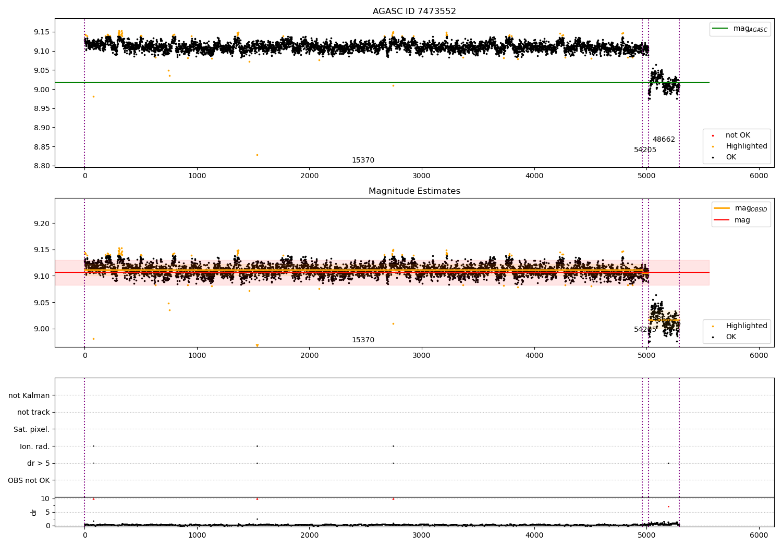Select the mag OBSID legend entry
This screenshot has width=782, height=547.
[741, 208]
